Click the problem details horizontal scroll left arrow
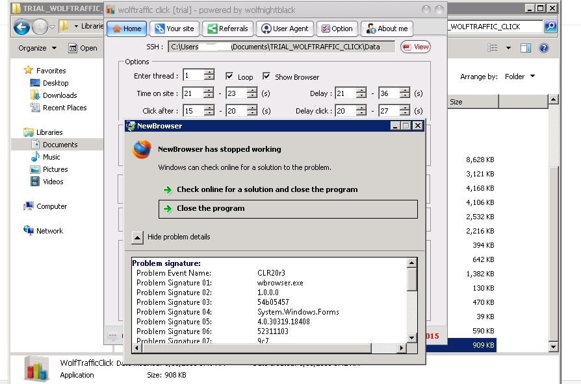The width and height of the screenshot is (581, 384). tap(136, 348)
